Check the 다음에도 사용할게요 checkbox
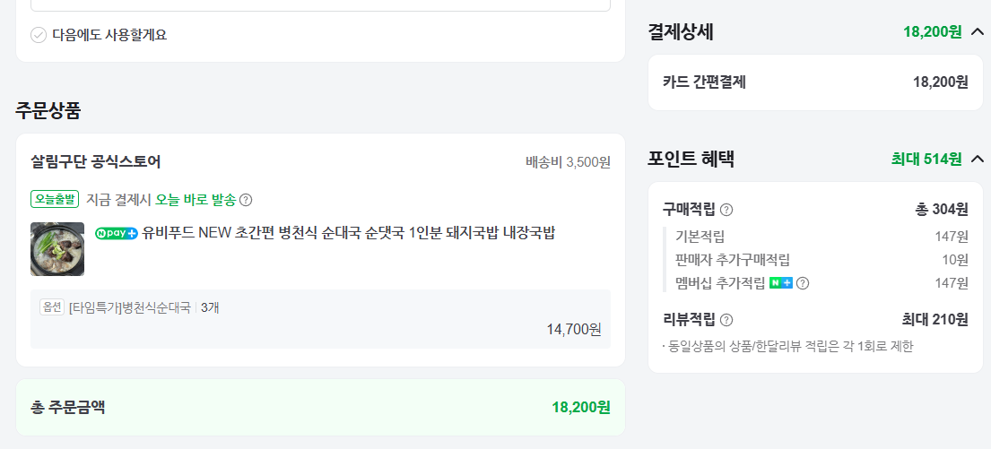The width and height of the screenshot is (991, 449). click(x=39, y=35)
